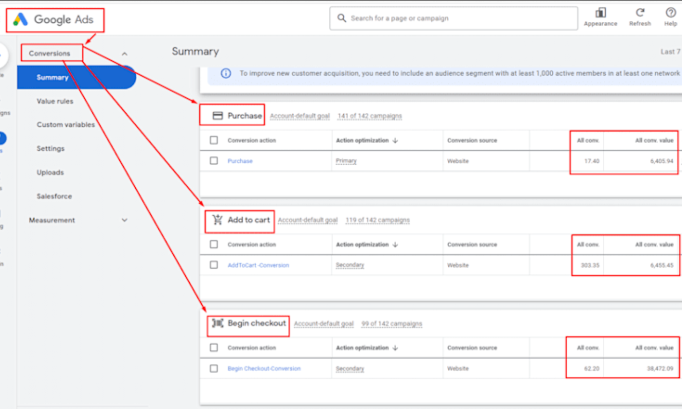Open the AddToCart -Conversion link
The image size is (682, 409).
pos(258,266)
